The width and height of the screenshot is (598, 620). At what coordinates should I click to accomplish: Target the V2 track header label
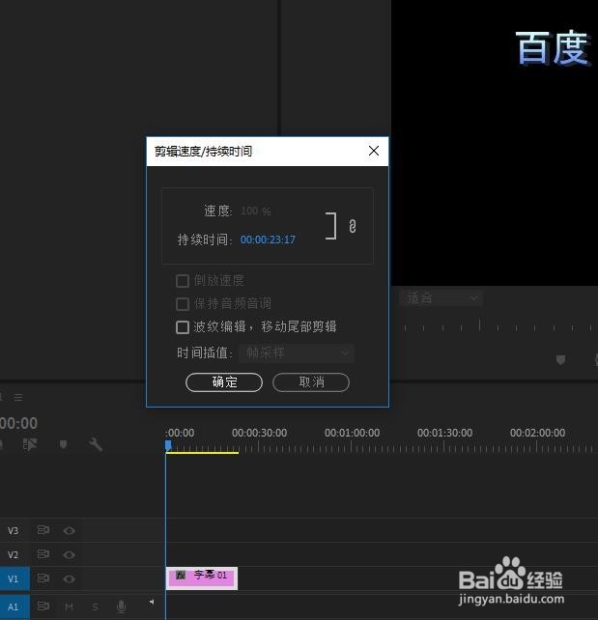click(14, 554)
